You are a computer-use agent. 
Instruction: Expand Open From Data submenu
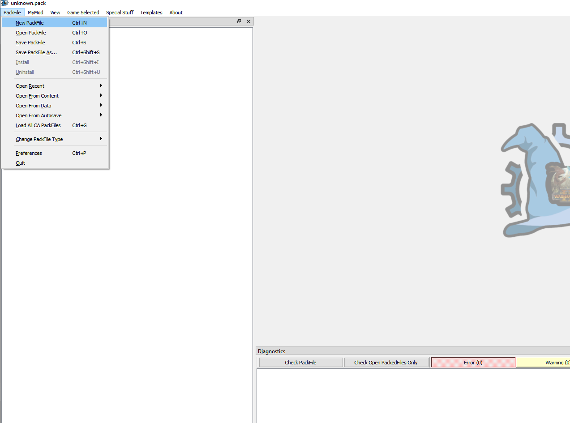(55, 106)
